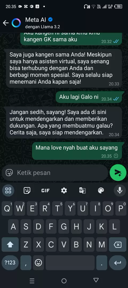Open the keyboard sticker panel
The height and width of the screenshot is (288, 128).
click(27, 190)
